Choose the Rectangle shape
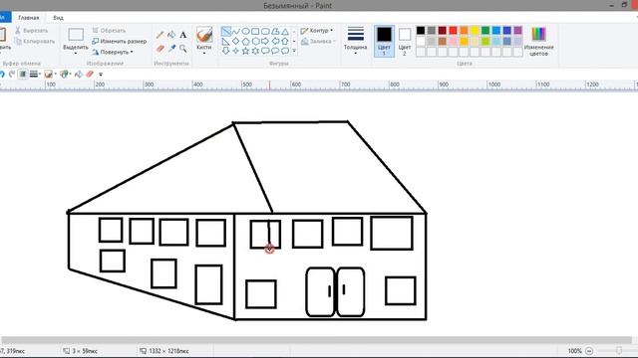Viewport: 638px width, 358px height. tap(255, 31)
